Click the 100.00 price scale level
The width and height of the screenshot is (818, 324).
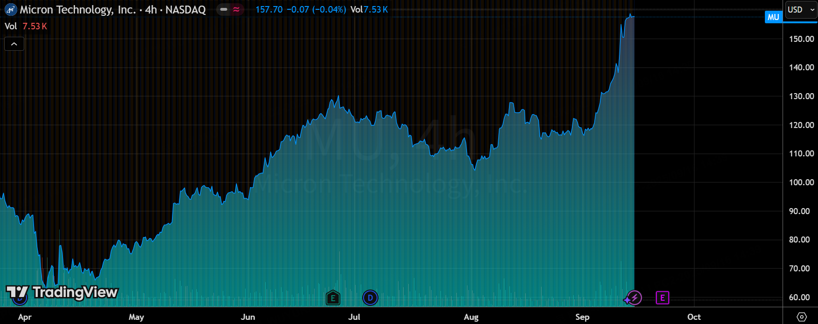pos(801,182)
